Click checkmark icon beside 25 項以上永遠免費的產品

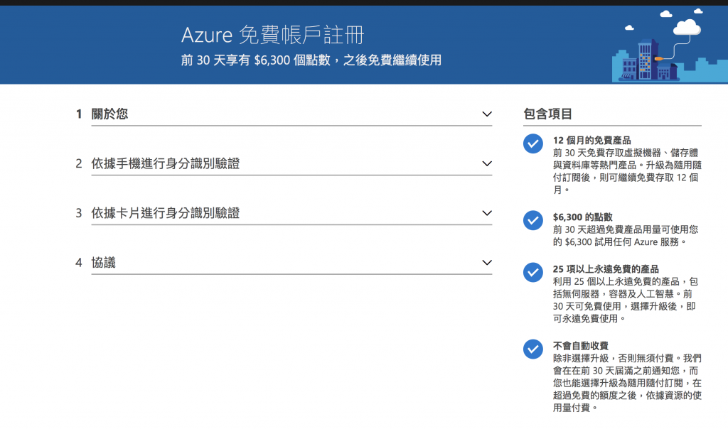pyautogui.click(x=533, y=272)
